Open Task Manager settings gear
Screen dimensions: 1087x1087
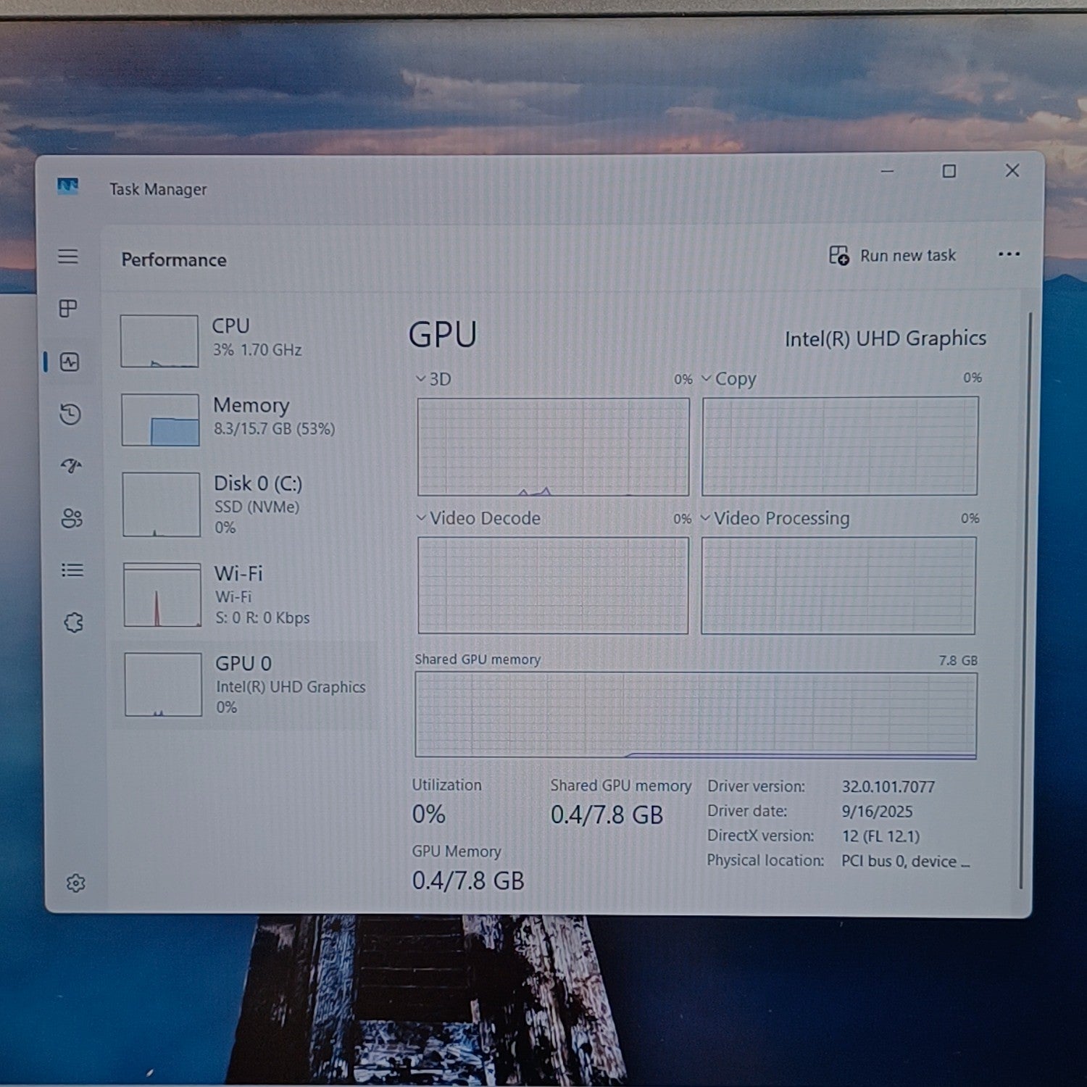(76, 883)
